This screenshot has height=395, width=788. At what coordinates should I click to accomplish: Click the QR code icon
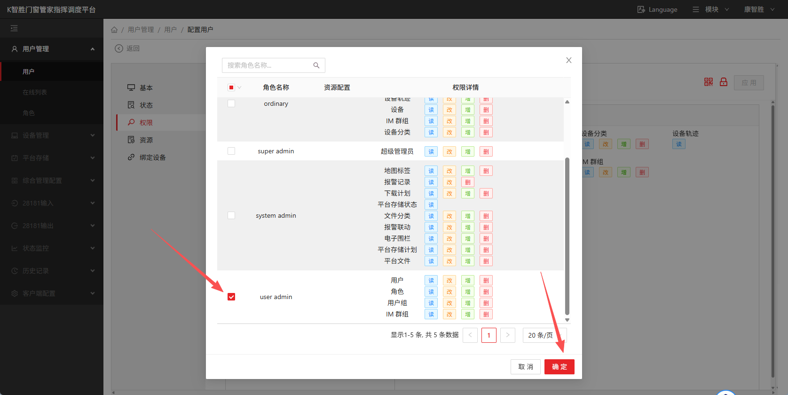[x=709, y=82]
